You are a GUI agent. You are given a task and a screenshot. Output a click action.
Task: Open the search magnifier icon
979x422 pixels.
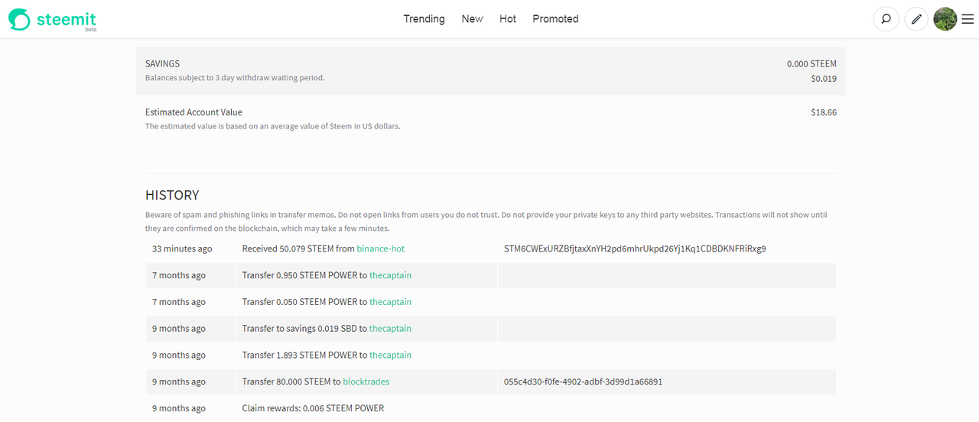(x=886, y=19)
